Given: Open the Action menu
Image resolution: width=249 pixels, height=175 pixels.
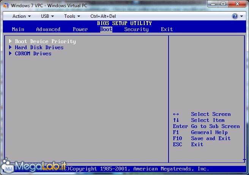Looking at the screenshot, I should pos(22,16).
